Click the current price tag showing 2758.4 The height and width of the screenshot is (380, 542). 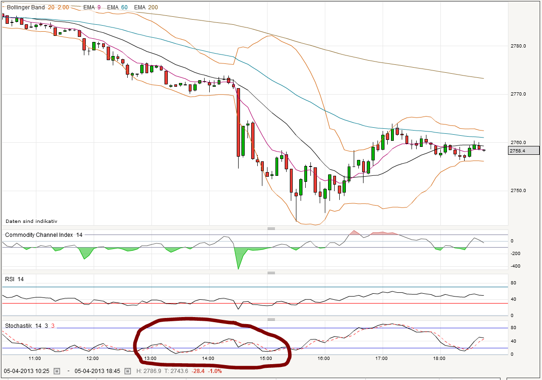523,150
